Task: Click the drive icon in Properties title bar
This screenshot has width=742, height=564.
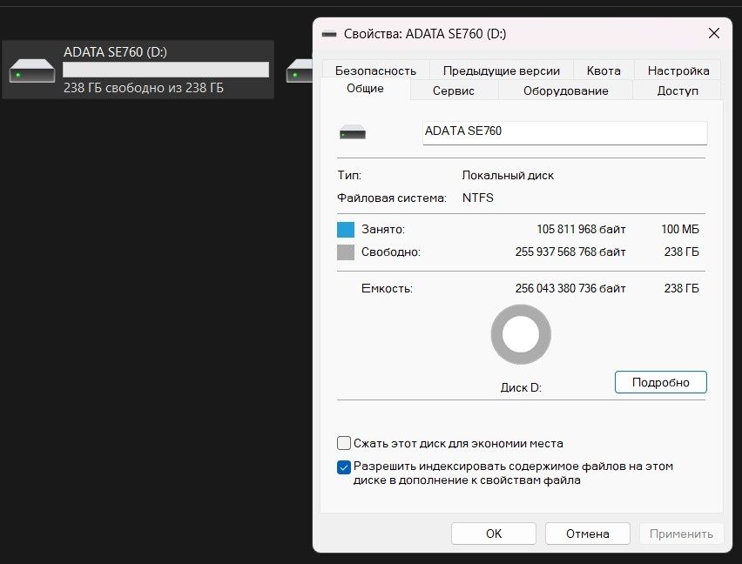Action: [329, 34]
